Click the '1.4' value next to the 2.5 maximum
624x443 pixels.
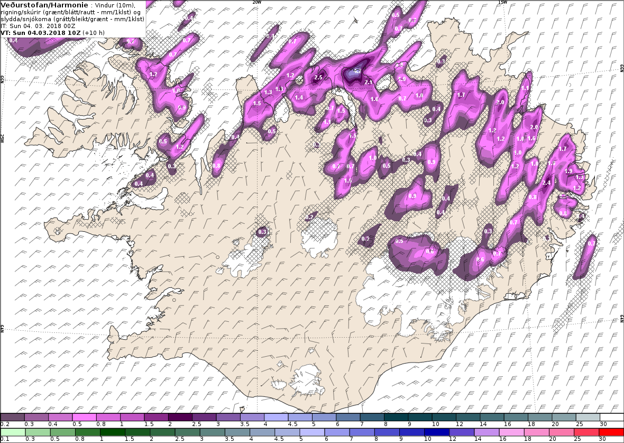[299, 97]
